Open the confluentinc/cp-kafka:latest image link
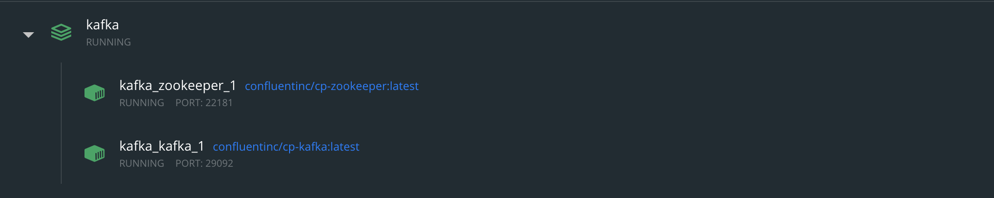Screen dimensions: 994x198 [x=286, y=147]
